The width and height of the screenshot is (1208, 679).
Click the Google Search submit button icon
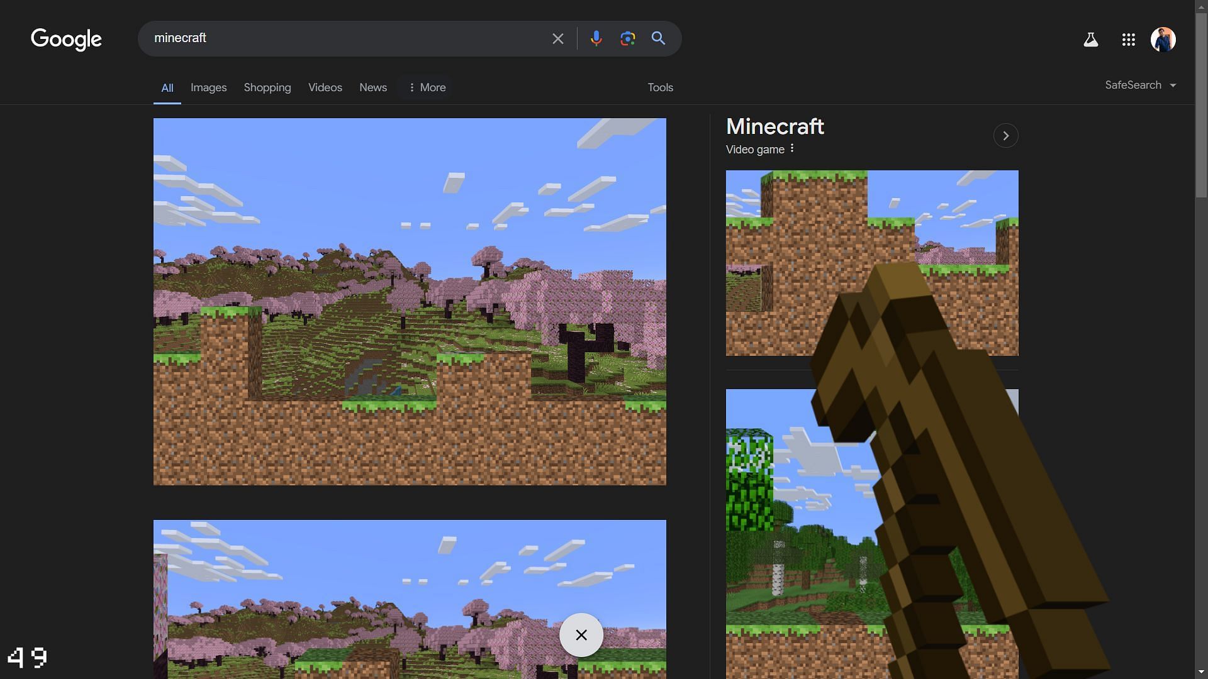659,38
